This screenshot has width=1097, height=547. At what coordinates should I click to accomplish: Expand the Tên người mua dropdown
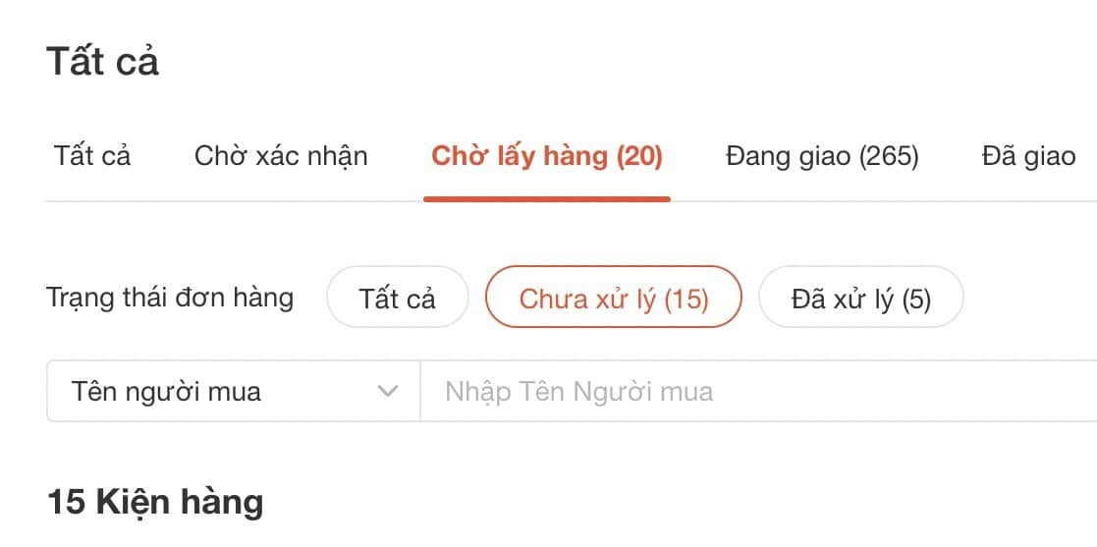[234, 392]
